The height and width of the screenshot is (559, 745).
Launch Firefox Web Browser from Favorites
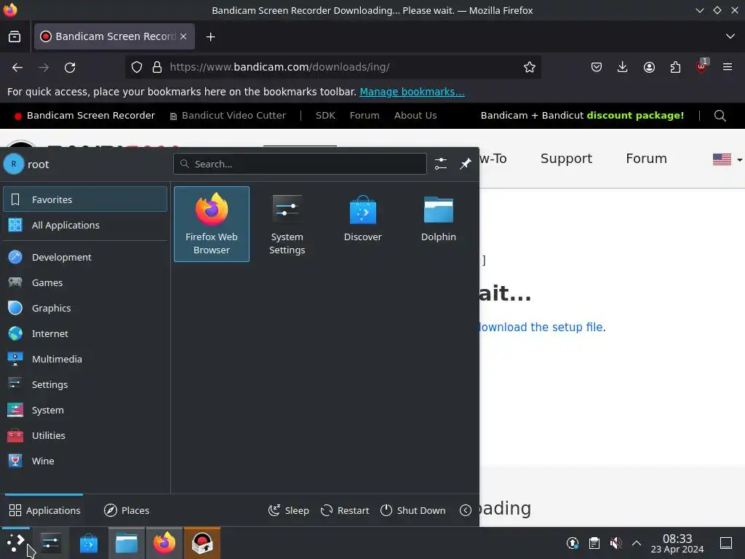tap(212, 224)
